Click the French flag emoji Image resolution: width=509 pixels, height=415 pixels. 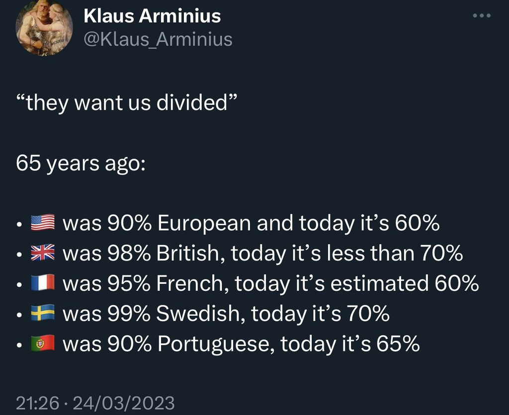pos(43,283)
